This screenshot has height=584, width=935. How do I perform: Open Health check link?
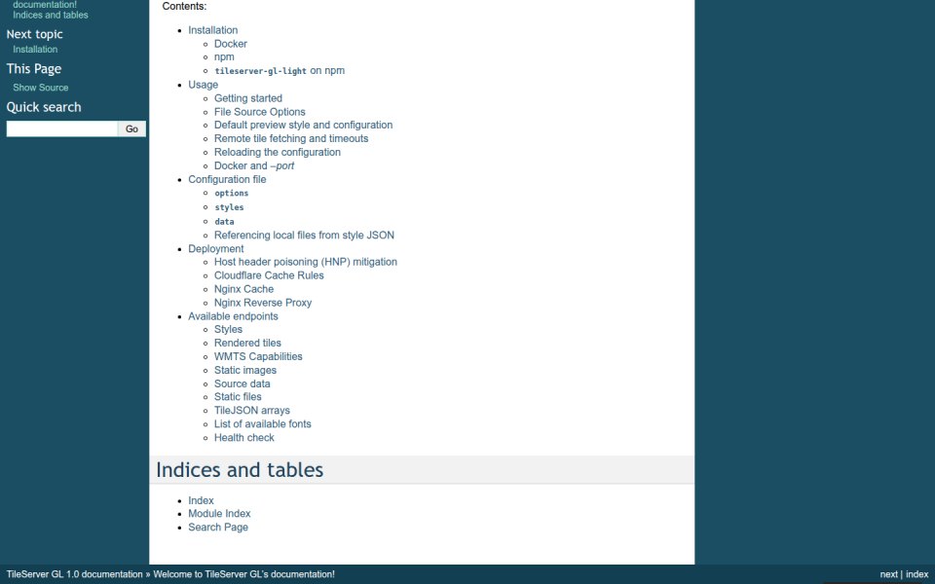coord(243,437)
